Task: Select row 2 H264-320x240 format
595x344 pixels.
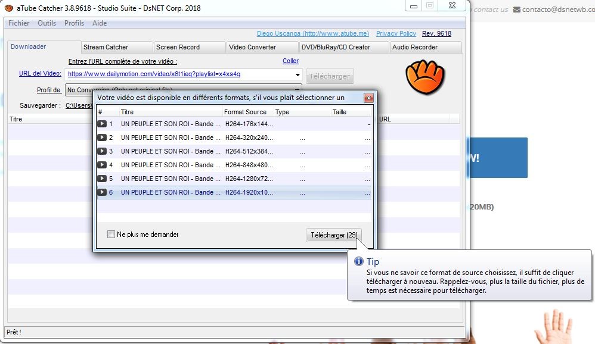Action: (x=234, y=137)
